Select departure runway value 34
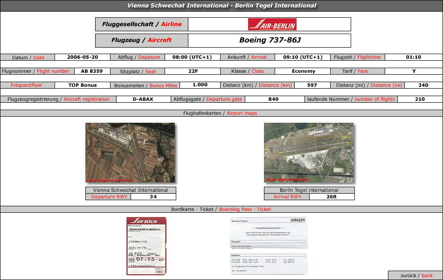Image resolution: width=443 pixels, height=280 pixels. pyautogui.click(x=153, y=196)
